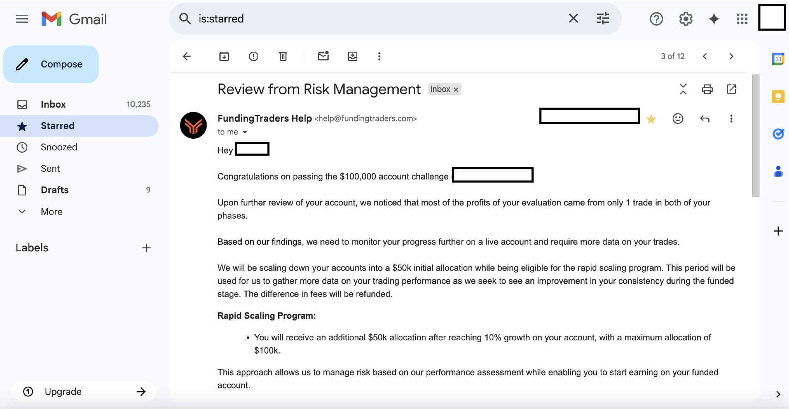Go to the Drafts folder
The height and width of the screenshot is (409, 789).
click(55, 190)
